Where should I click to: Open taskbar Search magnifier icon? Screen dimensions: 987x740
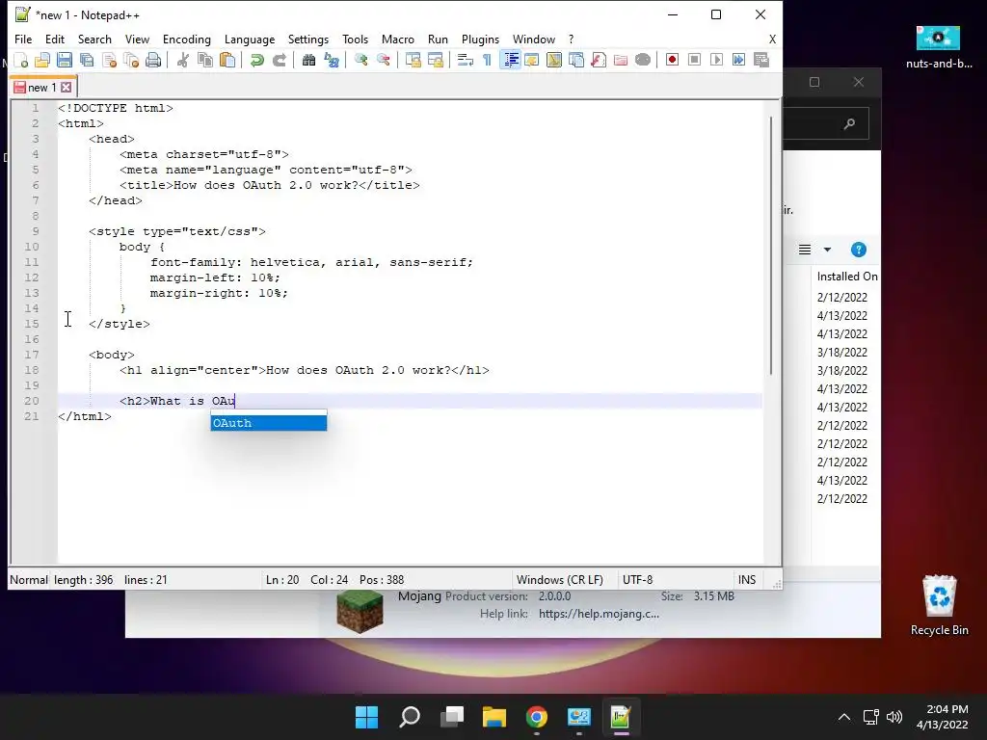[x=410, y=716]
